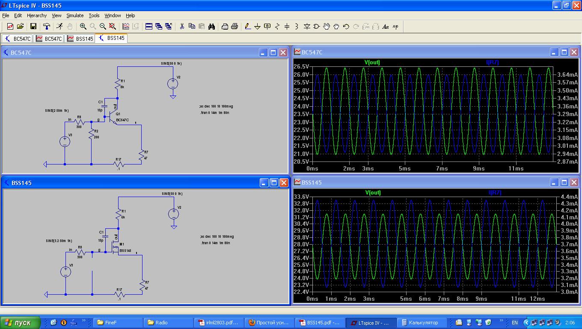Select the Component gate icon

[317, 27]
